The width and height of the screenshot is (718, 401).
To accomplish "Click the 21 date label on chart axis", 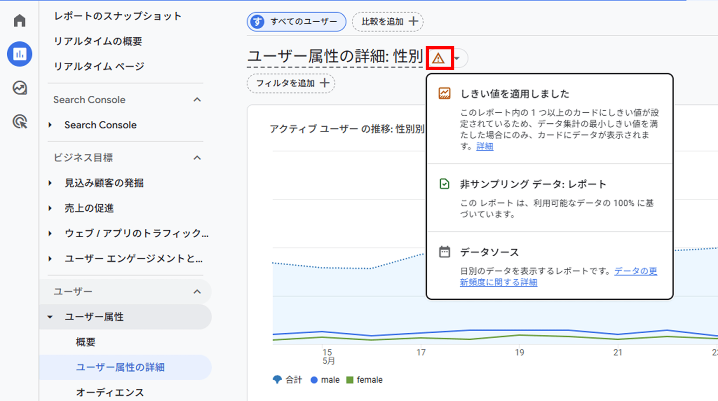I will click(x=618, y=352).
